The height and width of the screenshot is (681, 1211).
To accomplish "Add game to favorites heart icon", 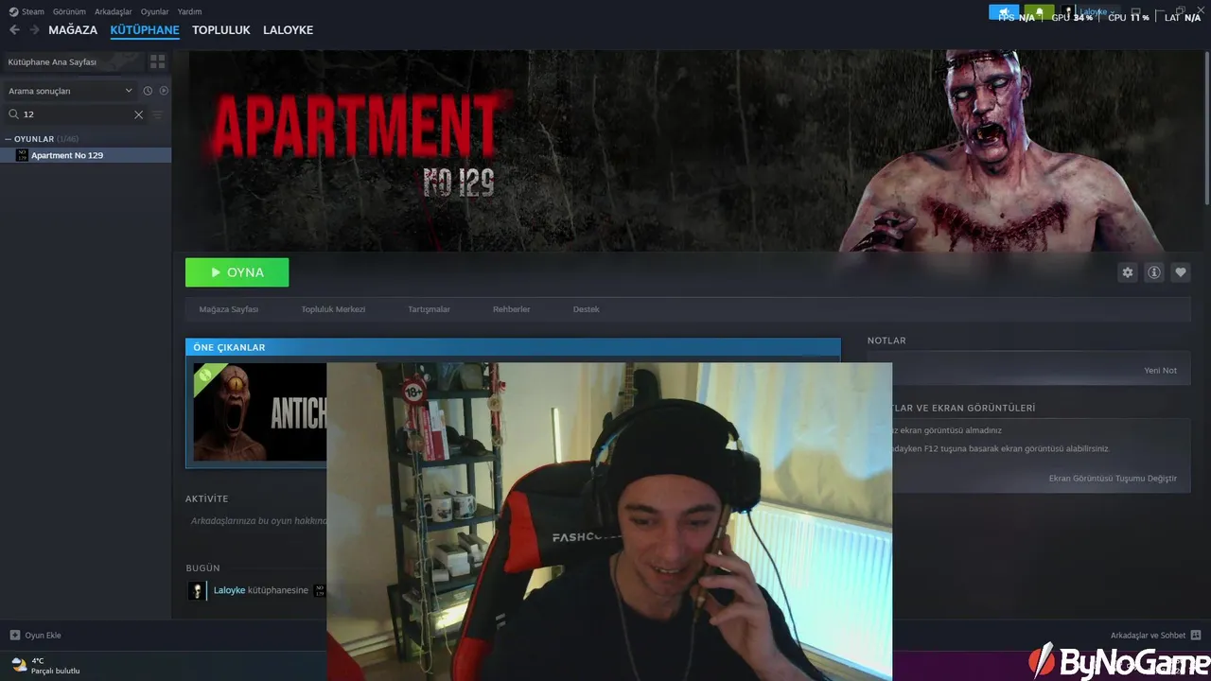I will (x=1181, y=272).
